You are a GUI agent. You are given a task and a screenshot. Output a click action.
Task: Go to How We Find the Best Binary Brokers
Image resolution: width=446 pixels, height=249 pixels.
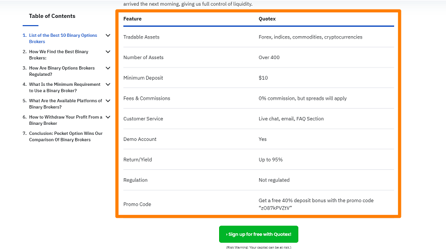59,55
